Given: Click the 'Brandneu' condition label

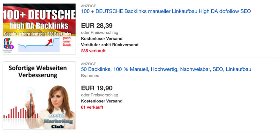Looking at the screenshot, I should 90,76.
